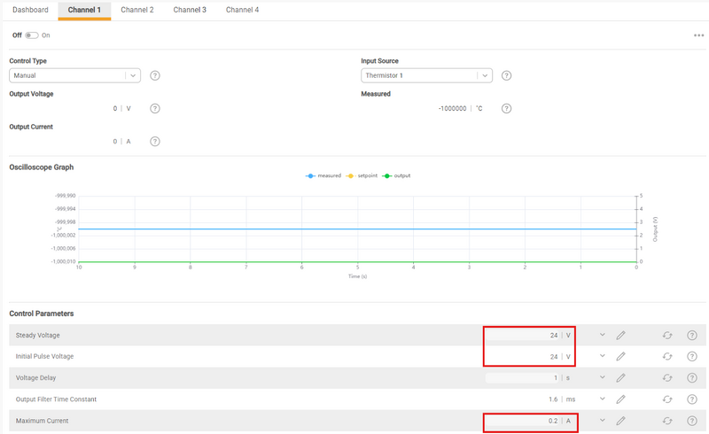Switch to the Dashboard tab
Screen dimensions: 709x434
point(30,10)
